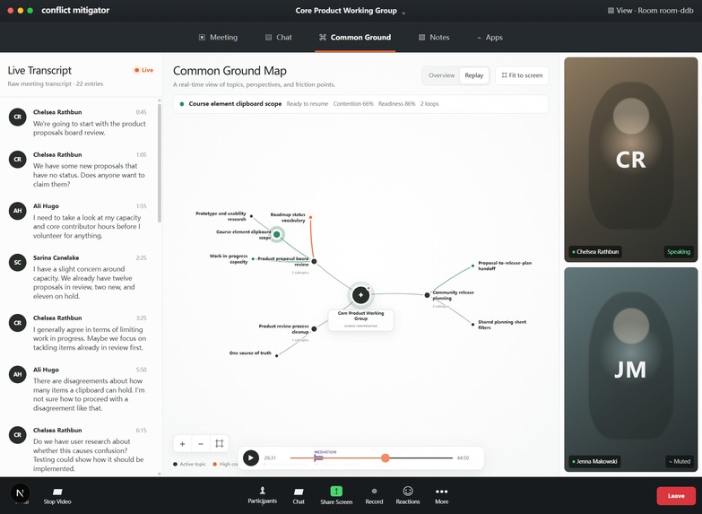Screen dimensions: 702x514
Task: Open Chat from bottom toolbar
Action: coord(299,496)
